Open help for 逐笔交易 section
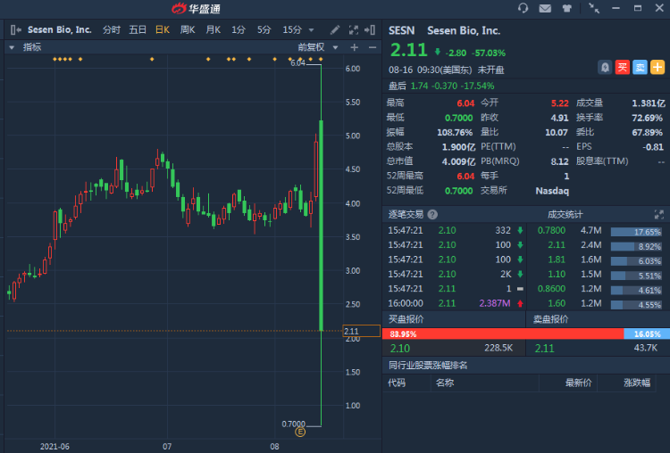The height and width of the screenshot is (453, 670). [432, 214]
